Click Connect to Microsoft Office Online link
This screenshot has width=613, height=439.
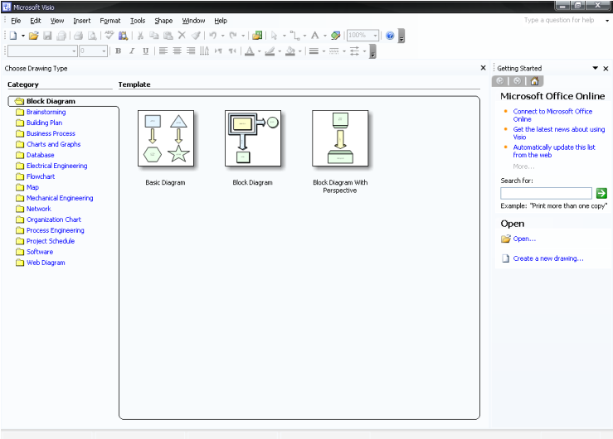pos(552,115)
